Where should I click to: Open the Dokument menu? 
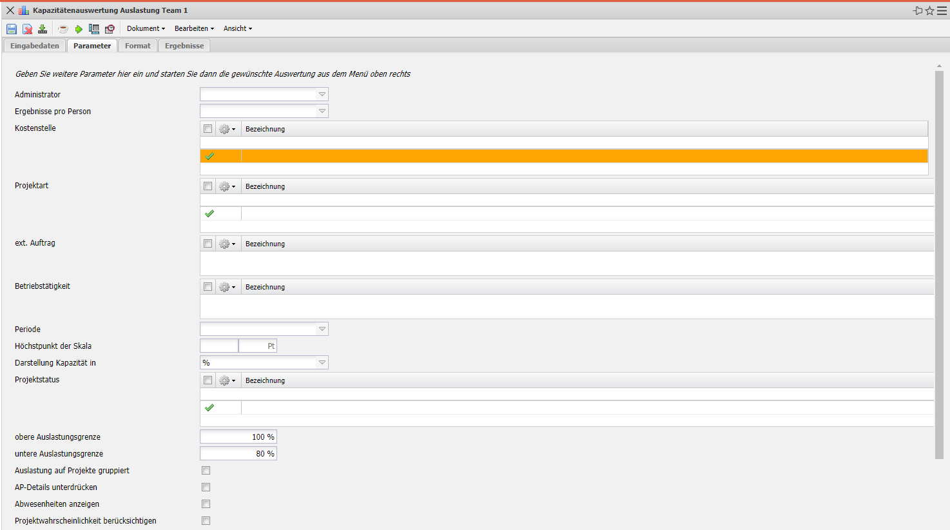146,28
